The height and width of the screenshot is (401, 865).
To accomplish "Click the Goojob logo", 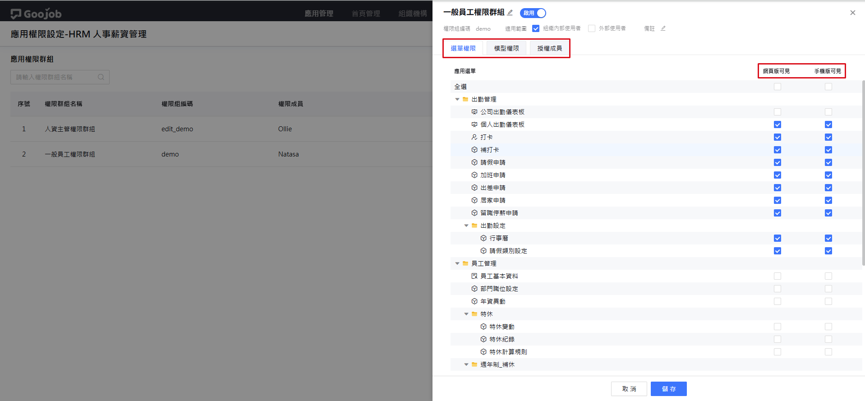I will click(x=36, y=14).
